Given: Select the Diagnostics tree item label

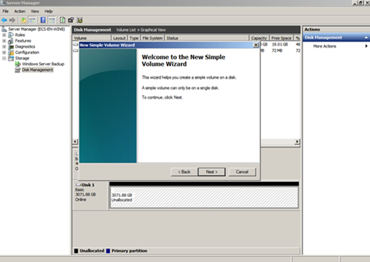Looking at the screenshot, I should (x=25, y=46).
